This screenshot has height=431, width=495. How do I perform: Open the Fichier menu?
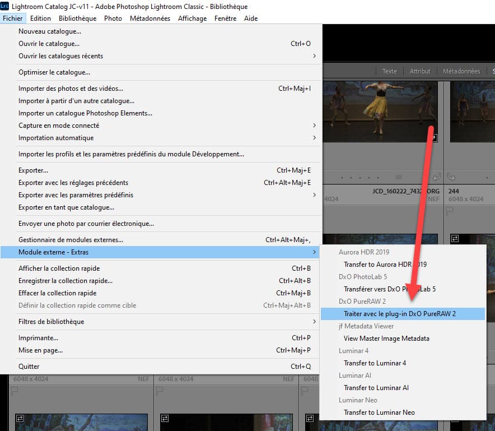13,18
